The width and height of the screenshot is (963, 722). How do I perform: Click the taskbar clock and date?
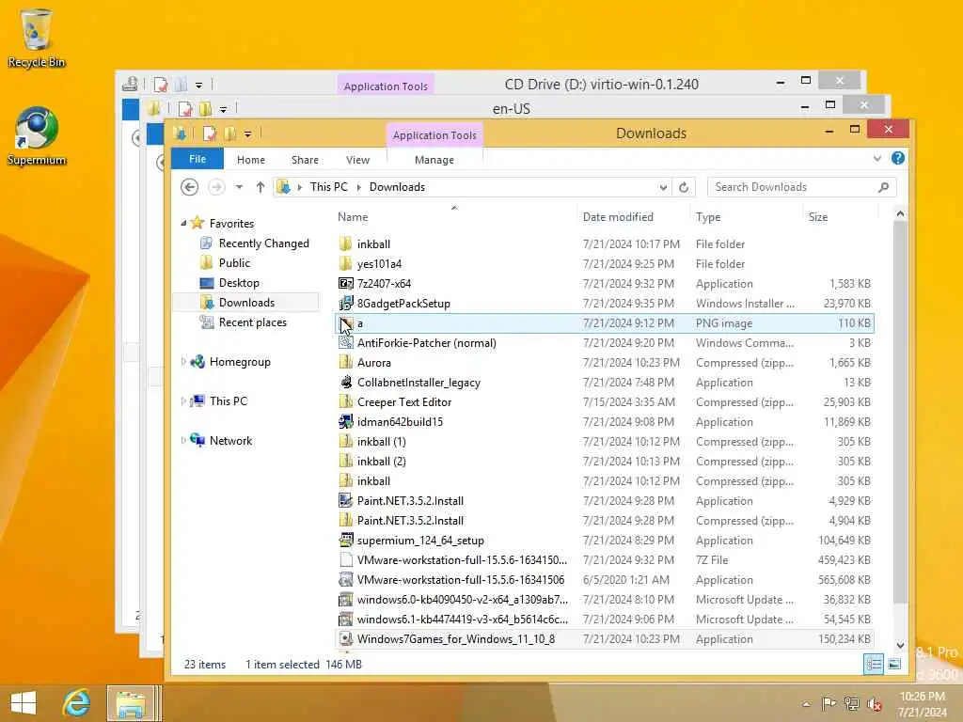(923, 703)
